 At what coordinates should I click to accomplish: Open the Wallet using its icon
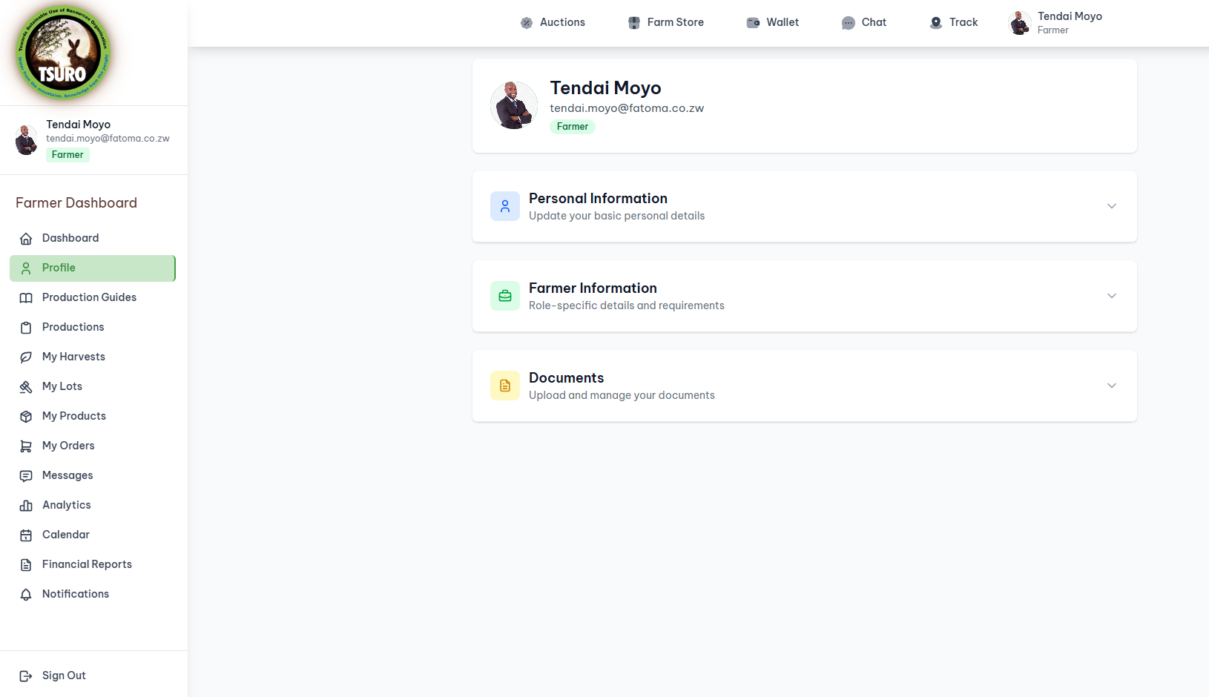tap(752, 22)
